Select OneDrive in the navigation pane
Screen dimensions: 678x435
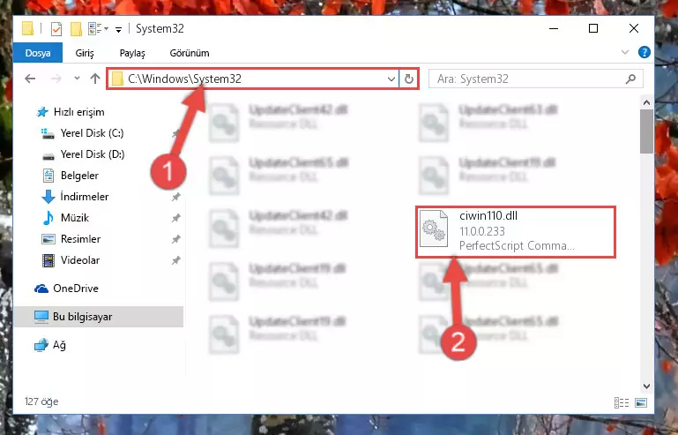tap(75, 289)
